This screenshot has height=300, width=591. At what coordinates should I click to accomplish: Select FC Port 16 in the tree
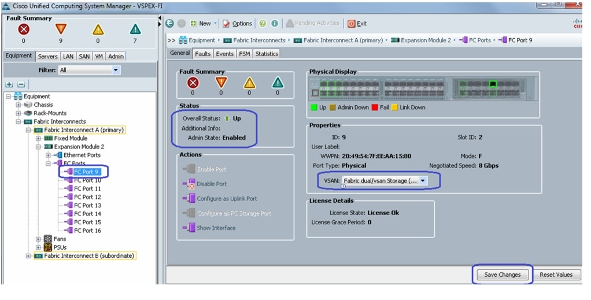tap(87, 231)
